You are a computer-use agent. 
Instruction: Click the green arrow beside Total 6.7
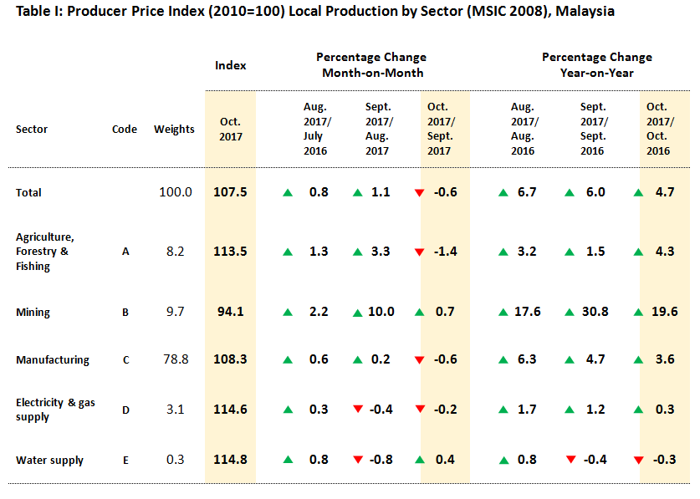point(503,193)
